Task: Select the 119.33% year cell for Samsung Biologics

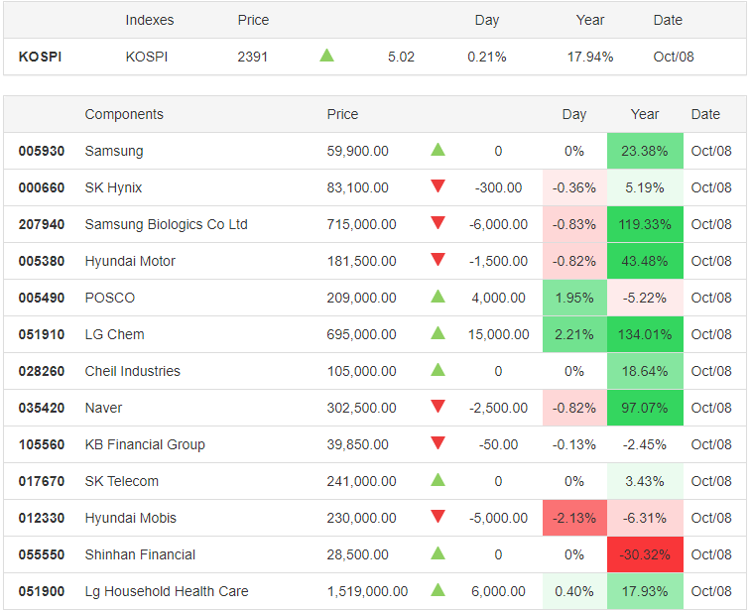Action: click(645, 224)
